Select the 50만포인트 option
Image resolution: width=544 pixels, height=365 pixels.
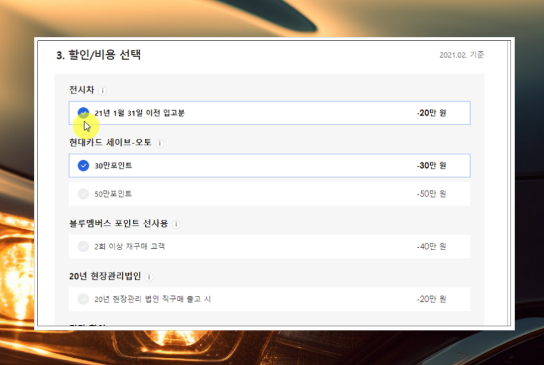point(83,194)
